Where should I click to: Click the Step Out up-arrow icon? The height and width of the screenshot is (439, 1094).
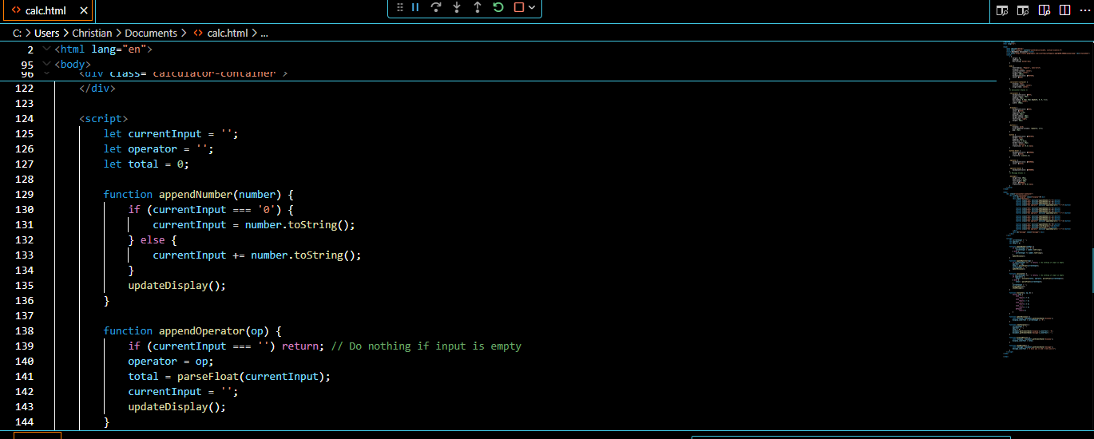tap(478, 7)
